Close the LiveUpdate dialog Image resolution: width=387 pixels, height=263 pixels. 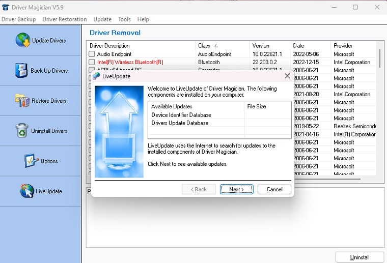point(287,76)
